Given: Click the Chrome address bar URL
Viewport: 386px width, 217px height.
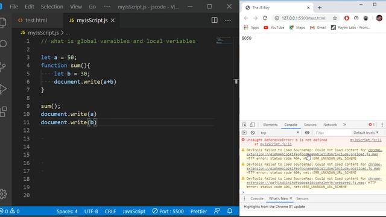Looking at the screenshot, I should (x=303, y=18).
